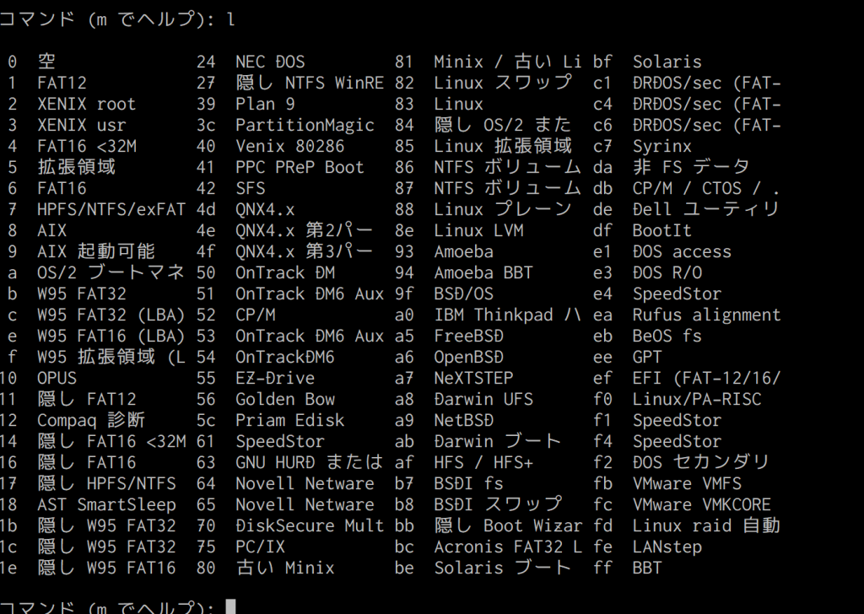Viewport: 864px width, 614px height.
Task: Click the "HFS / HFS+" entry
Action: coord(483,462)
